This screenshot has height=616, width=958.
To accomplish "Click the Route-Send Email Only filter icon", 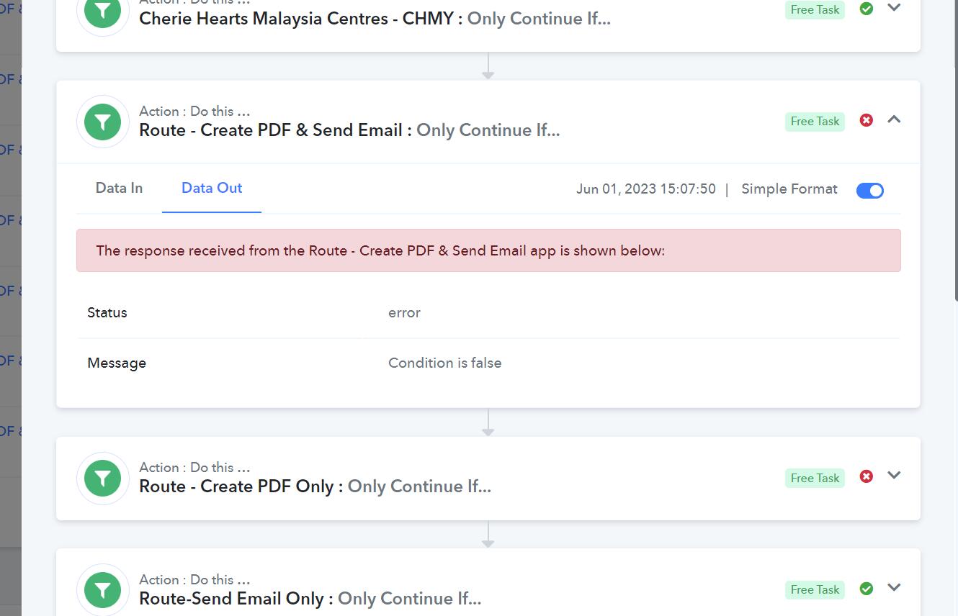I will coord(103,590).
